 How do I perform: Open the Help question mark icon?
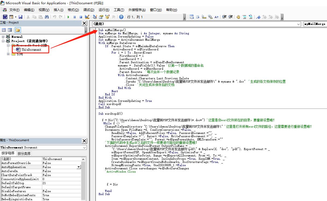tap(121, 17)
